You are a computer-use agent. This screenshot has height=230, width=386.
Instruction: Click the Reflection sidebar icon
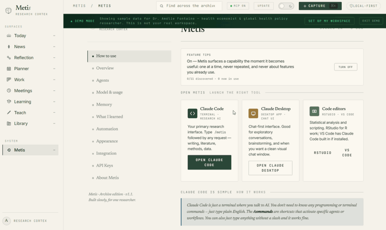point(9,57)
